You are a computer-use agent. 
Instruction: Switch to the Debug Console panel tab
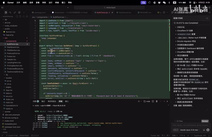click(52, 101)
